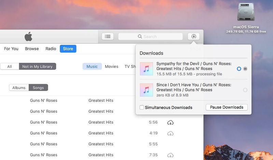This screenshot has height=160, width=273.
Task: Click the Sympathy for the Devil download title
Action: tap(194, 66)
